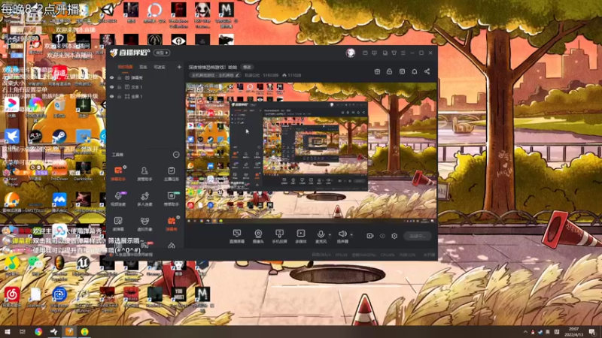602x338 pixels.
Task: Open the 房管助手 tool
Action: [144, 174]
